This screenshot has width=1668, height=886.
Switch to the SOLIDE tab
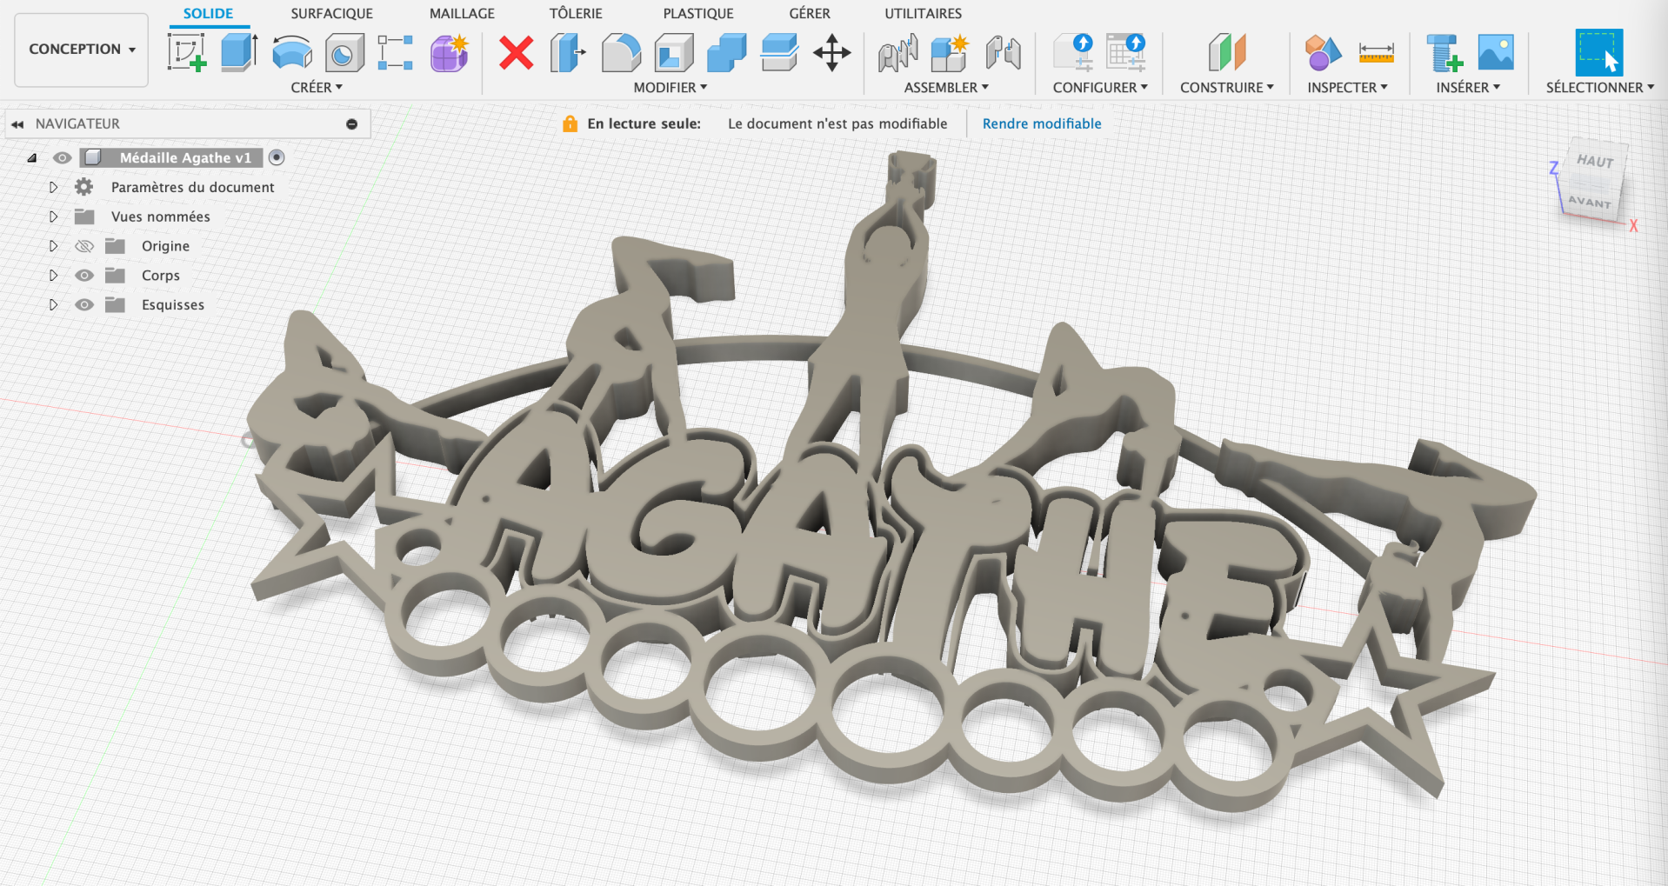point(208,14)
